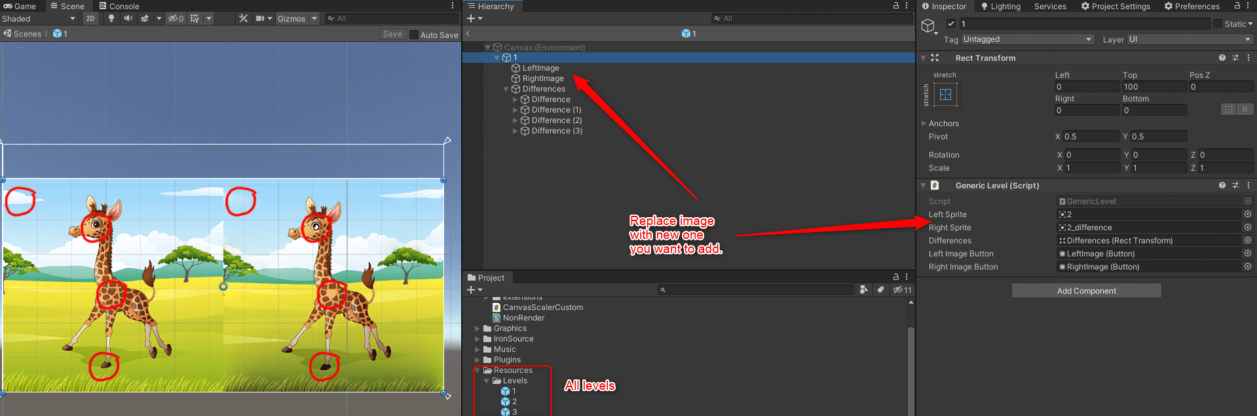Enable the Auto Save checkbox

(x=414, y=35)
